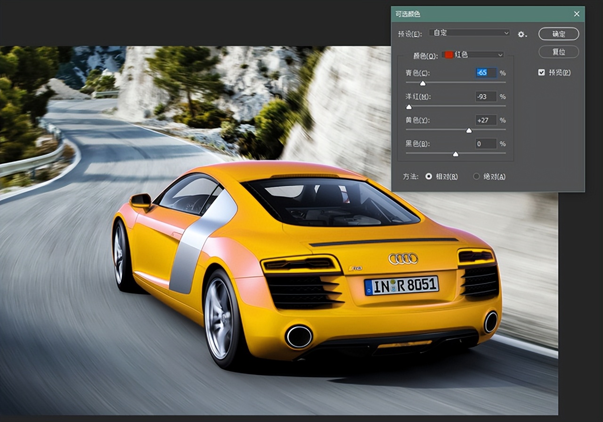Click the Reset (复位) button
The width and height of the screenshot is (603, 422).
click(x=559, y=52)
